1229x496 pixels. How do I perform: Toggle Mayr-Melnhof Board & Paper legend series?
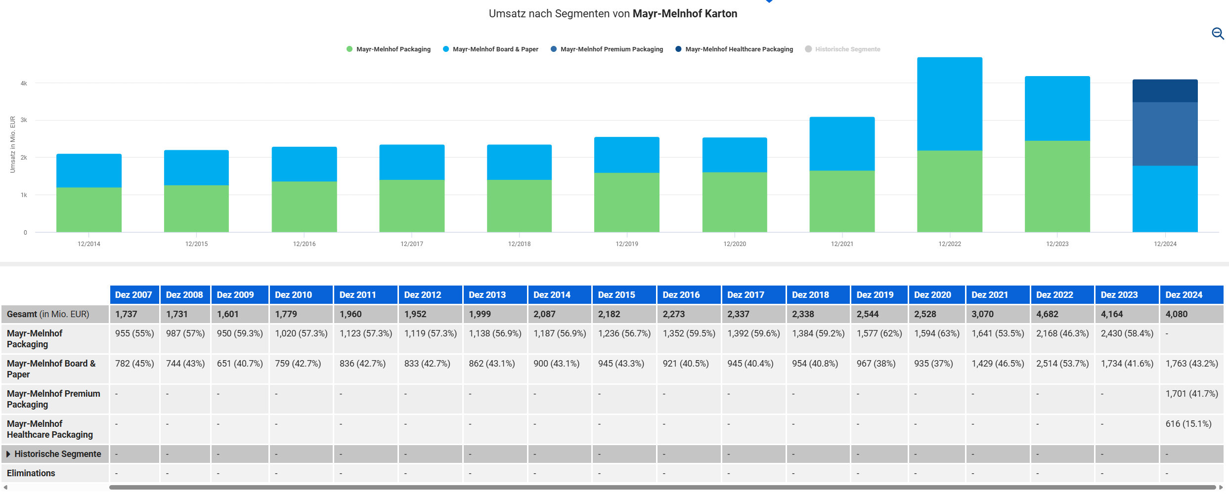click(490, 49)
